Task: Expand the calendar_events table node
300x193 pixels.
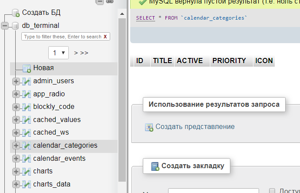Action: [16, 159]
